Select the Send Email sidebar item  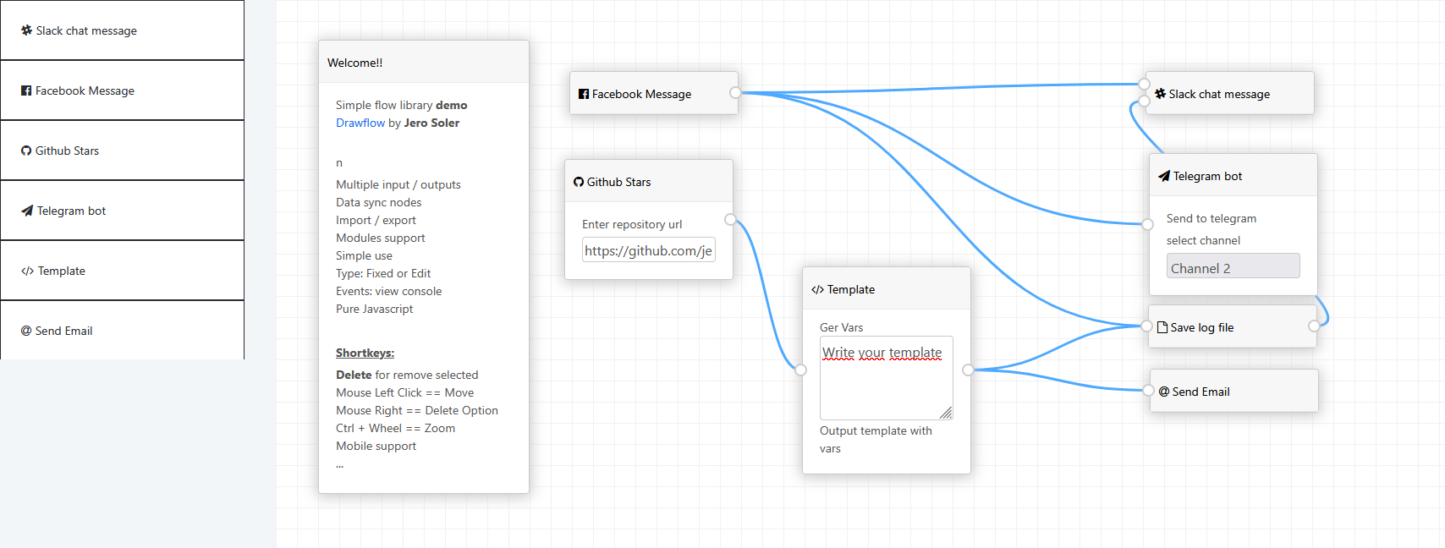[x=122, y=331]
